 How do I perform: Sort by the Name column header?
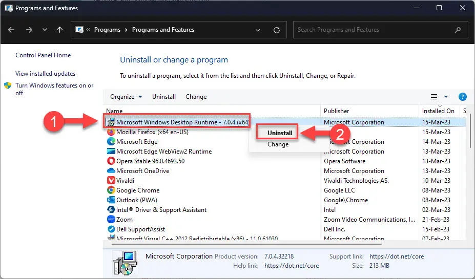coord(114,111)
